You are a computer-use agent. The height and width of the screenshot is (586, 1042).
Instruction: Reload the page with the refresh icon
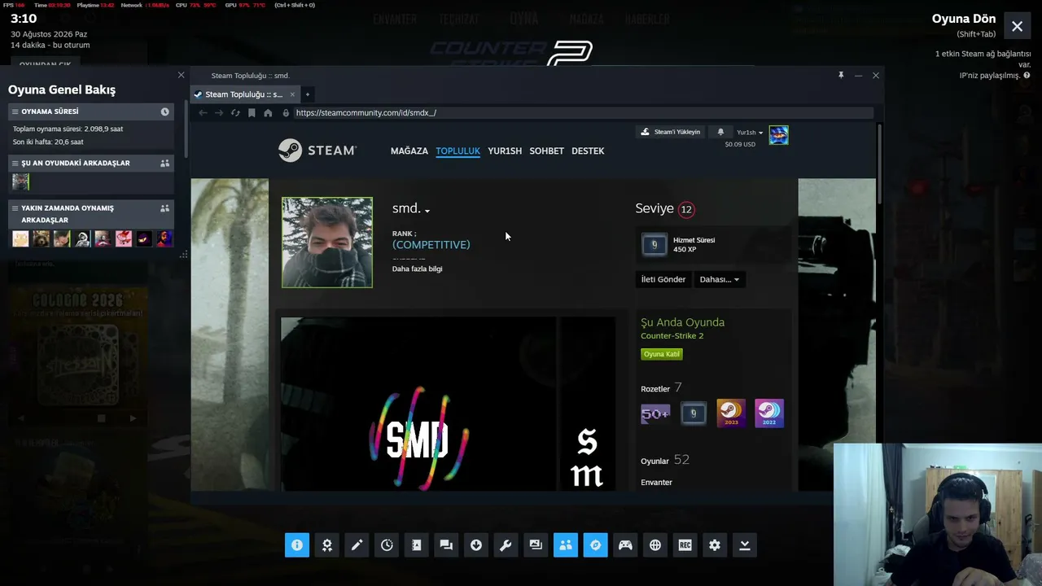tap(235, 113)
